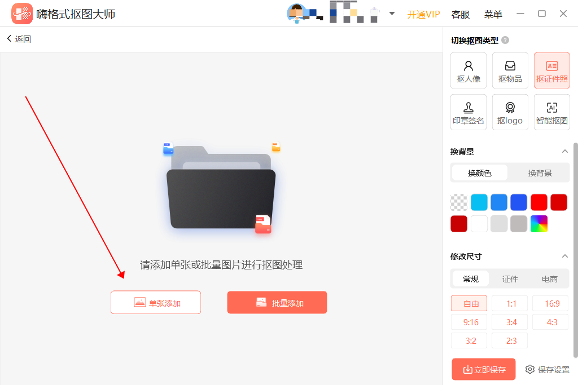Switch to the 证件 size tab
This screenshot has height=385, width=578.
510,279
